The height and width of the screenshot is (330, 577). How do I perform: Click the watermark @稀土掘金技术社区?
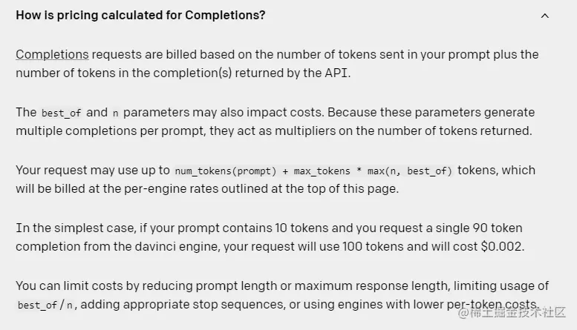[x=512, y=312]
